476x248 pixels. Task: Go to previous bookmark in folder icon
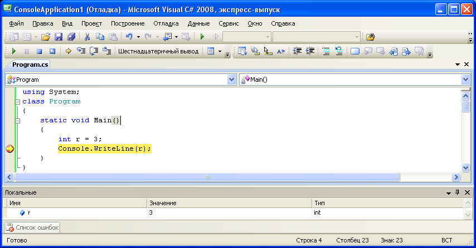click(394, 51)
